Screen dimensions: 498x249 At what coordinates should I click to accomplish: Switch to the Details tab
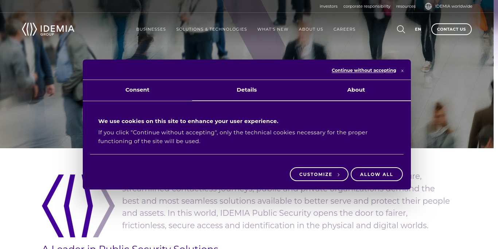click(x=247, y=90)
